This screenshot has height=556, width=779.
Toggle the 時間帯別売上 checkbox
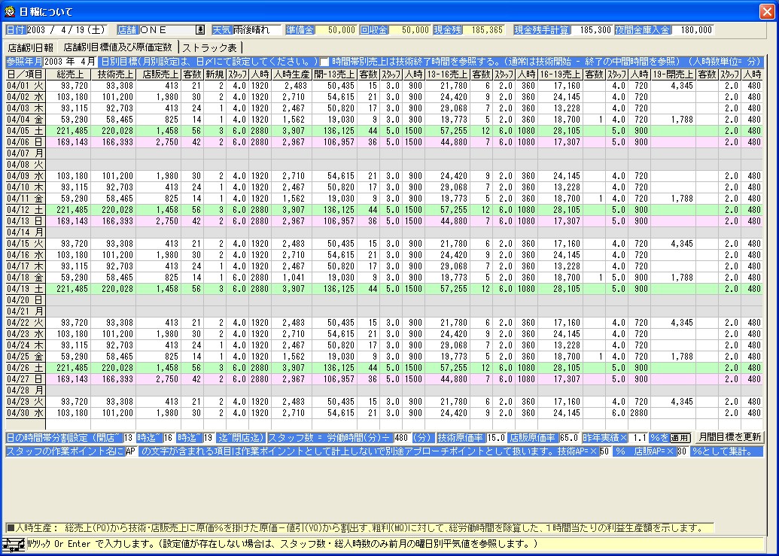click(324, 62)
